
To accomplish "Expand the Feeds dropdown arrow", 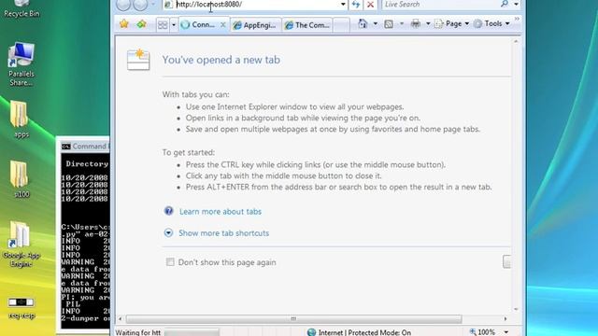I will (402, 24).
